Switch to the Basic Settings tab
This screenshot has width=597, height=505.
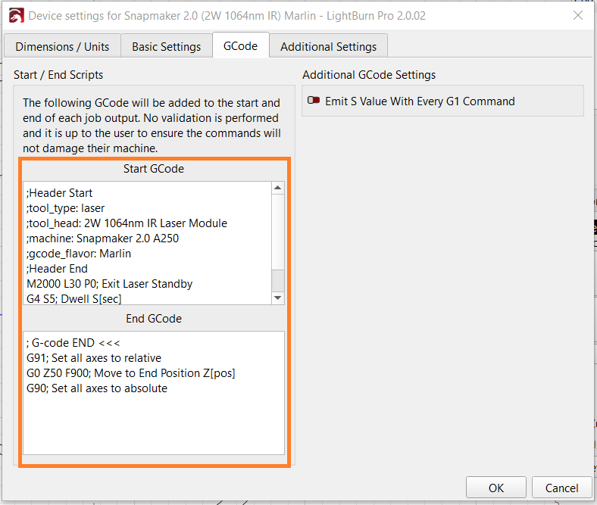click(167, 46)
